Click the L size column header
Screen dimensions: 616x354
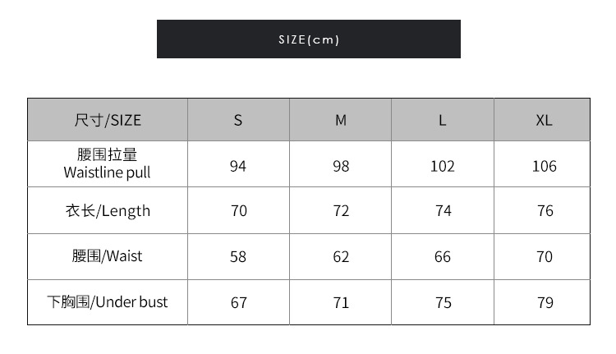[443, 120]
